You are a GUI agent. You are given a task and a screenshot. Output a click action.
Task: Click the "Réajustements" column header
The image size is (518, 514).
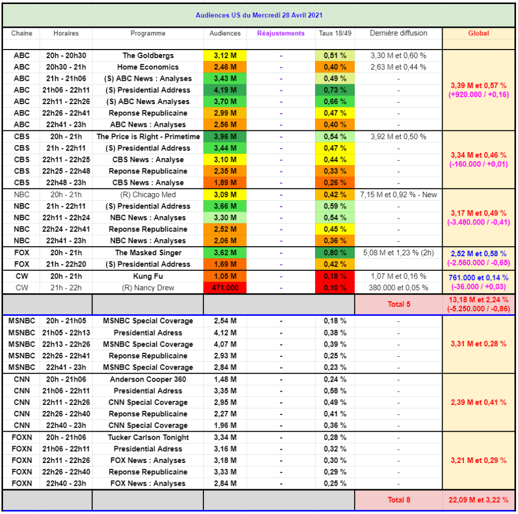coord(281,33)
